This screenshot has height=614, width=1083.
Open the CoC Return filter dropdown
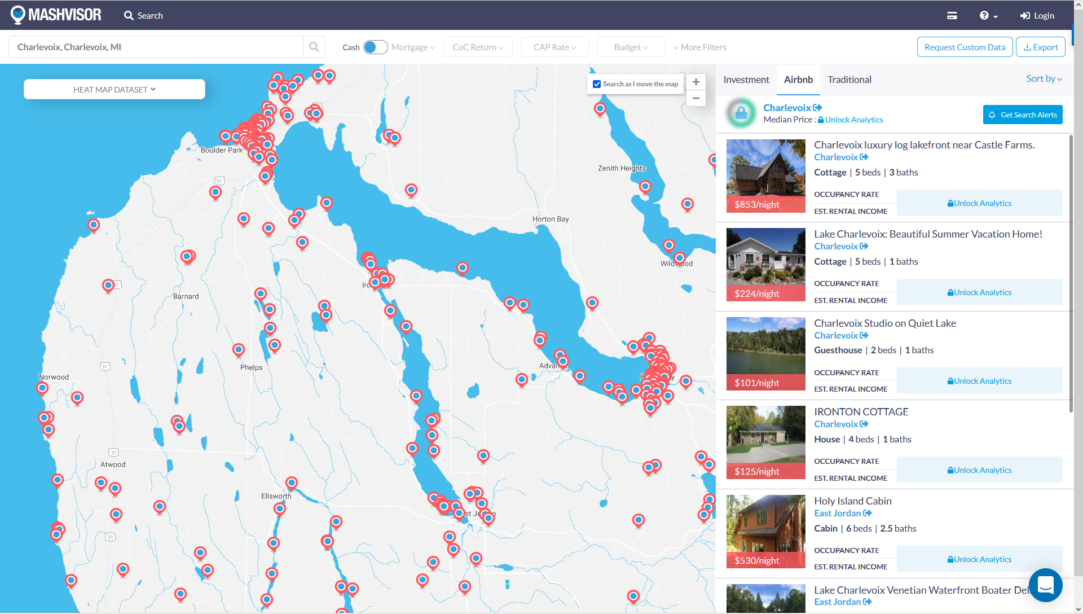click(478, 47)
